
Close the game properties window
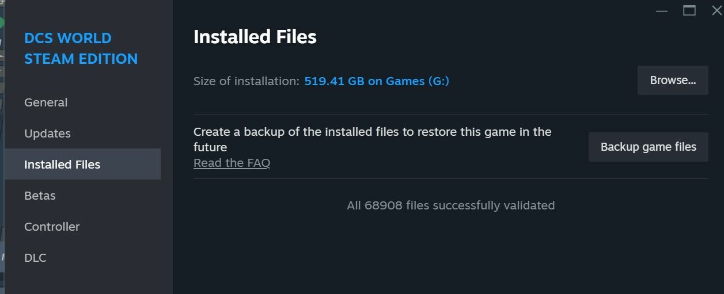(717, 10)
